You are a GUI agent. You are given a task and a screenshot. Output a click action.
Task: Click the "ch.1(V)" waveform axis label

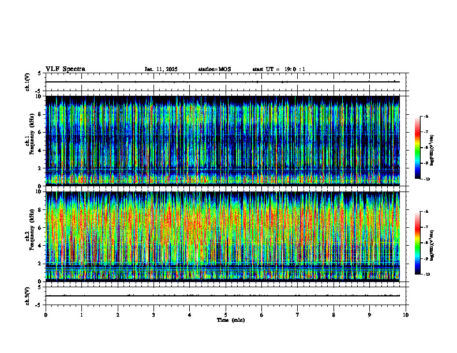28,82
